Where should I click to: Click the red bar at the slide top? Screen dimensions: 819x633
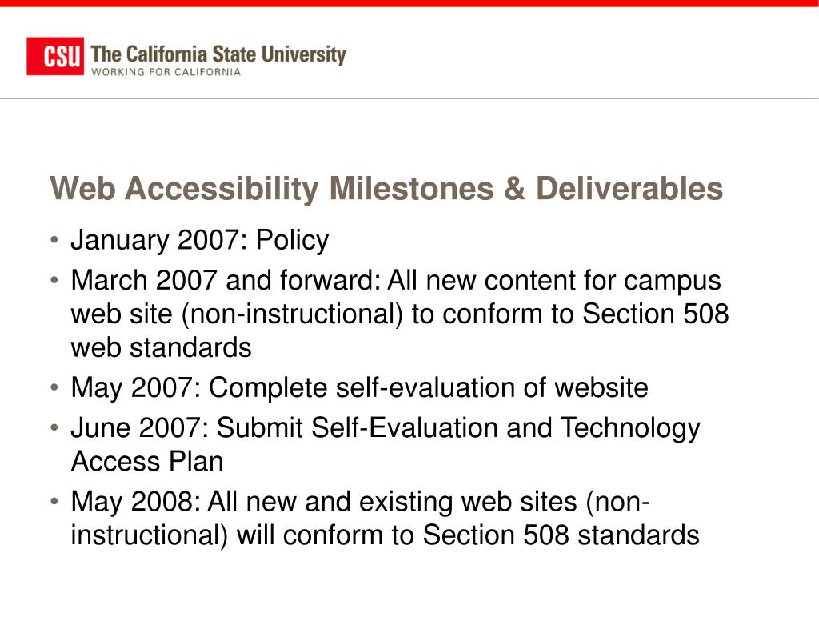409,3
